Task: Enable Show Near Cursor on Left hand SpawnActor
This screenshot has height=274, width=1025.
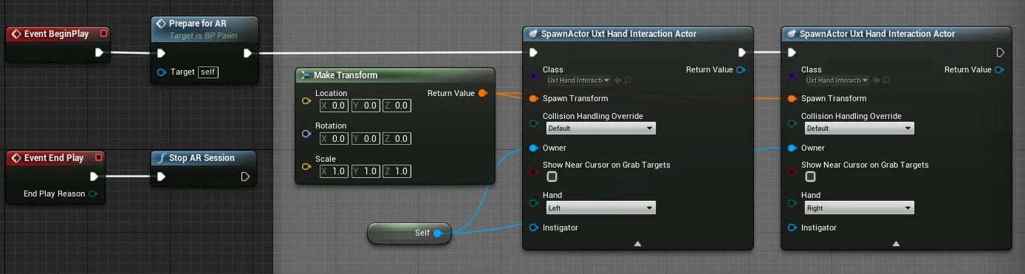Action: point(552,177)
